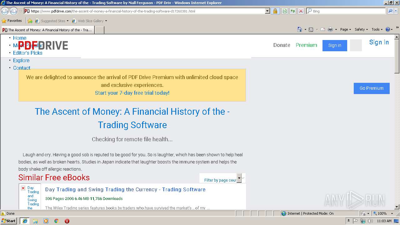Expand the Suggested Sites dropdown
The height and width of the screenshot is (225, 400).
point(67,21)
